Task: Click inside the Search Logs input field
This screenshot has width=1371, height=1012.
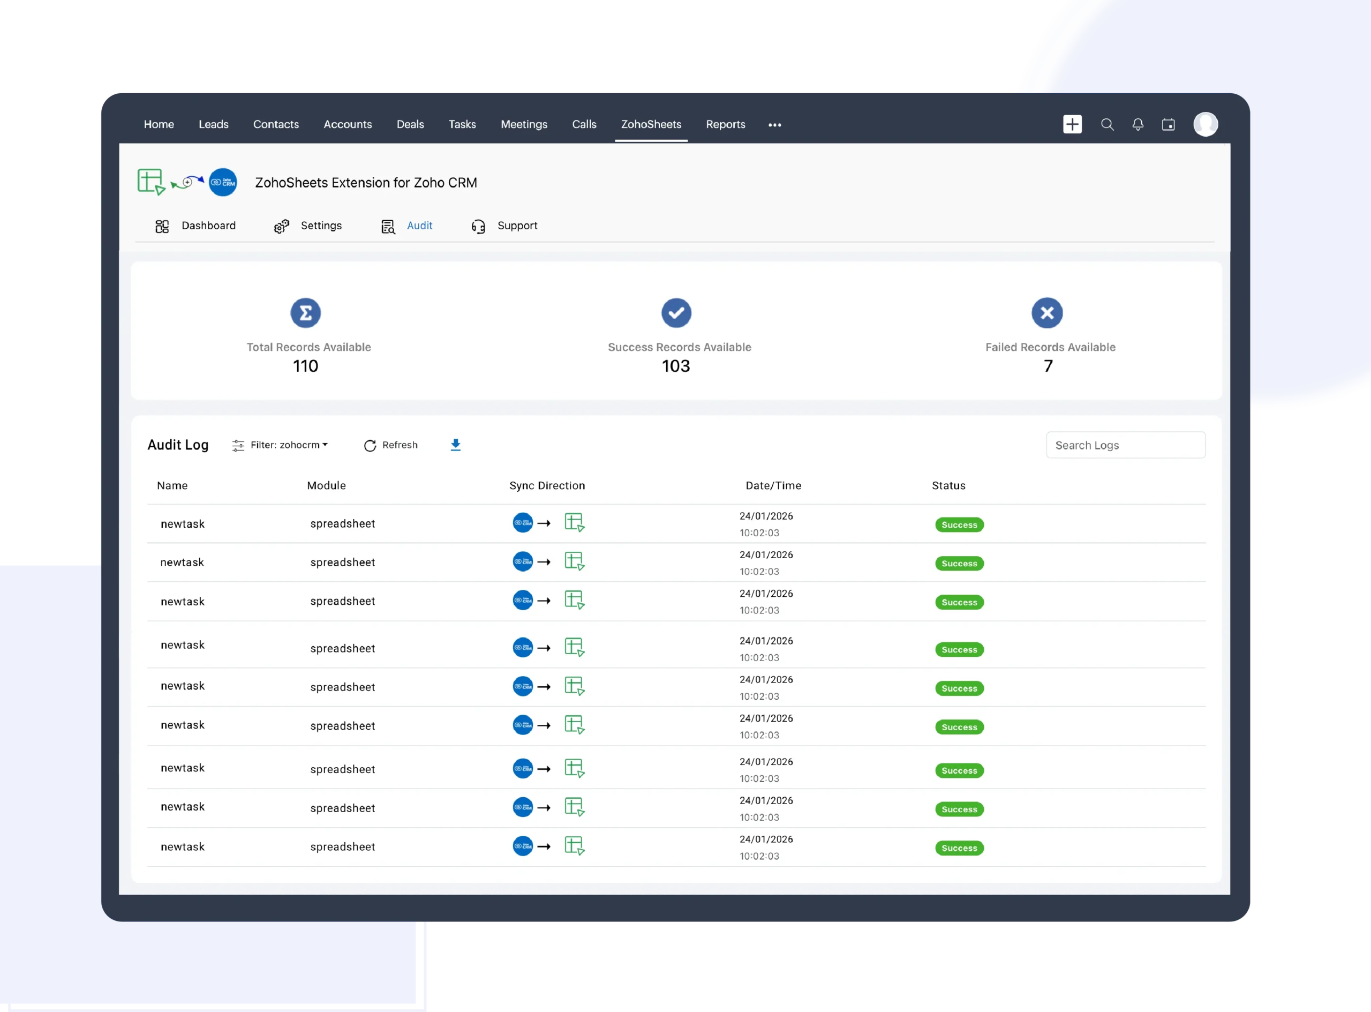Action: [1126, 445]
